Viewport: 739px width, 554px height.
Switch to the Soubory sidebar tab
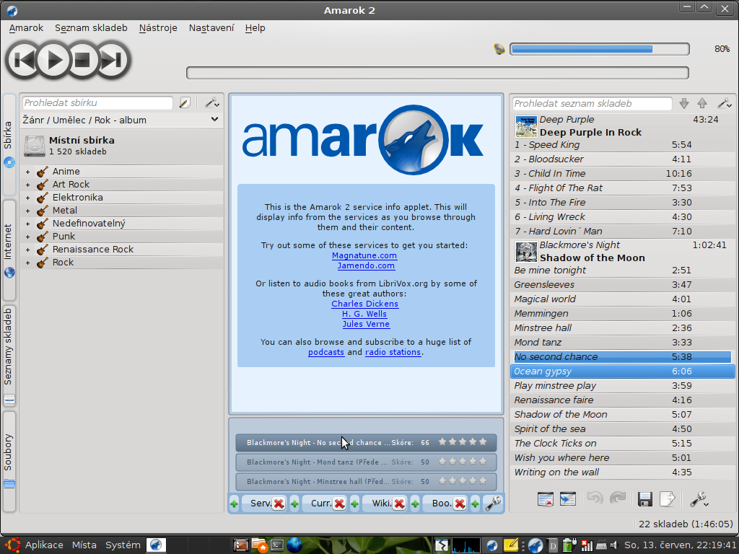click(x=9, y=462)
